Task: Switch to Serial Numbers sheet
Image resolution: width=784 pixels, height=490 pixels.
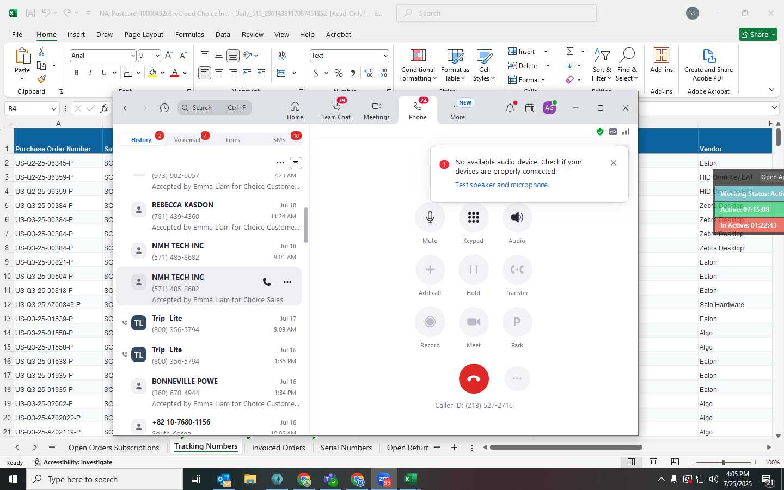Action: point(346,448)
